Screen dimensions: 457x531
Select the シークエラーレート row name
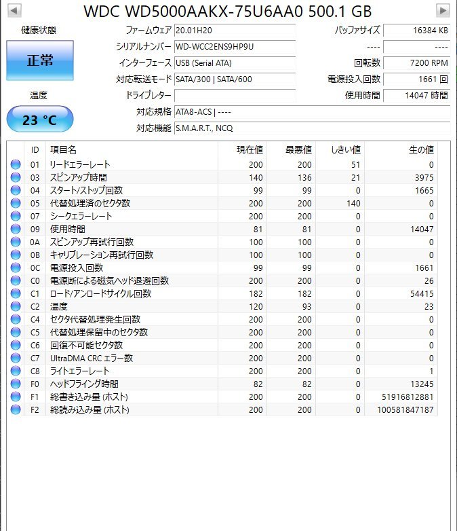coord(81,216)
